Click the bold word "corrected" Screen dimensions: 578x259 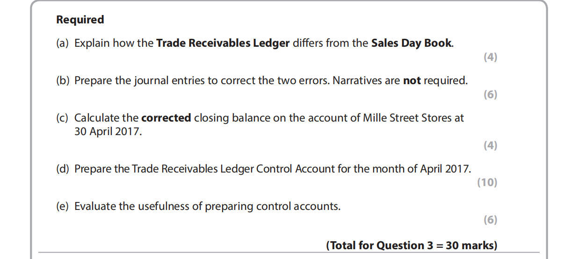point(166,118)
